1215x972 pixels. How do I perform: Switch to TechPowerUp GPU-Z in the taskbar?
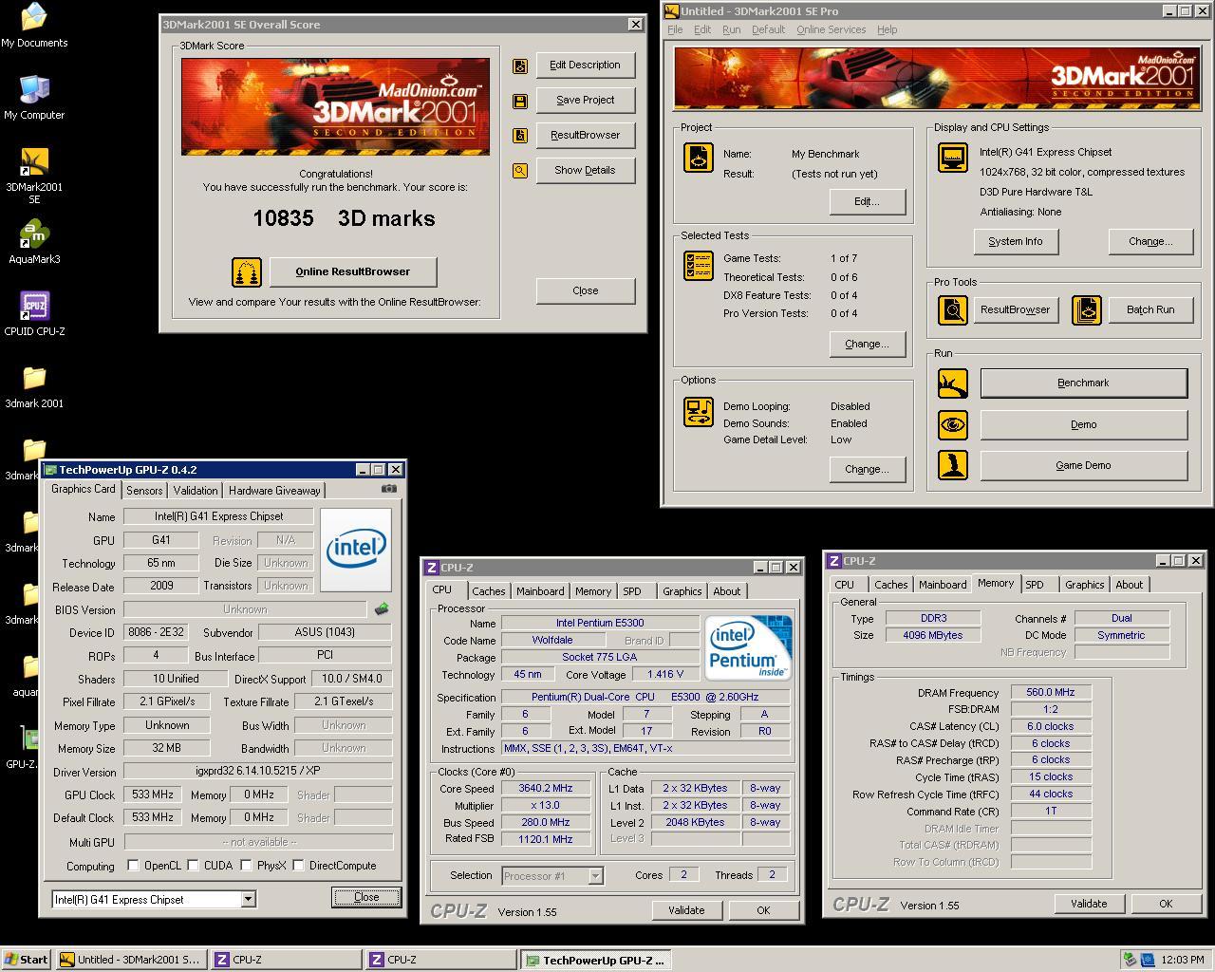pos(594,960)
